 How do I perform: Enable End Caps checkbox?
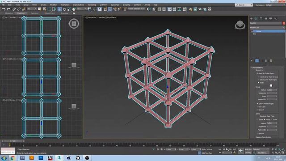(257, 107)
